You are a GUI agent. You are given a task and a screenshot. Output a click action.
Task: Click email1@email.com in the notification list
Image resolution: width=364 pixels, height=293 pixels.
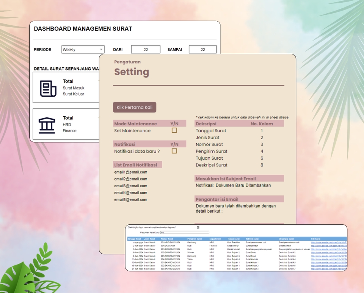[x=130, y=172]
